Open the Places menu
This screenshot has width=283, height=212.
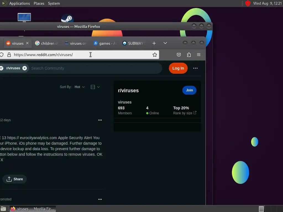(x=39, y=3)
